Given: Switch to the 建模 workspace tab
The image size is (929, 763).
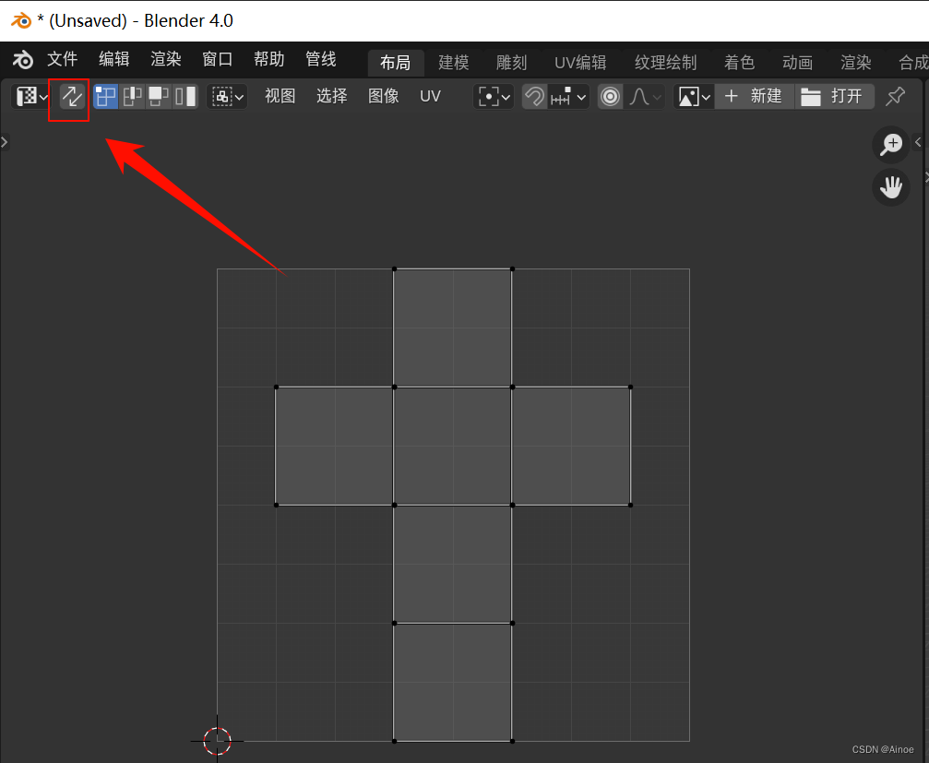Looking at the screenshot, I should point(454,62).
